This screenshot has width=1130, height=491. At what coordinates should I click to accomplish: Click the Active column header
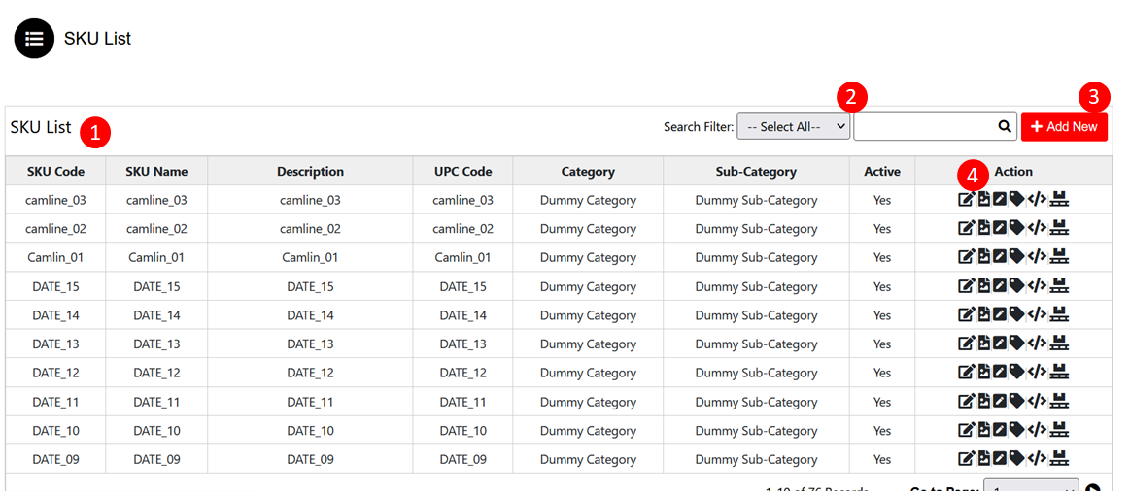point(881,172)
